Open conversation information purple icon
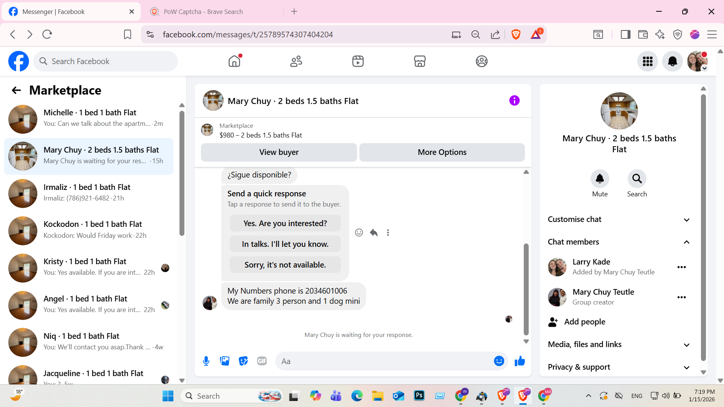 514,101
